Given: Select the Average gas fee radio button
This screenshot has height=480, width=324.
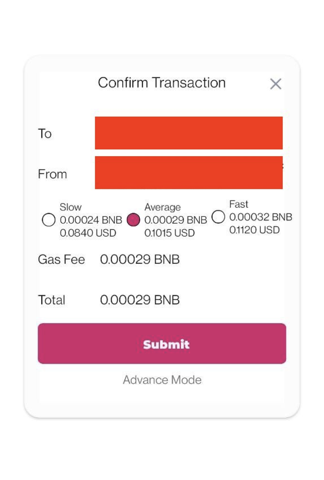Looking at the screenshot, I should 133,219.
